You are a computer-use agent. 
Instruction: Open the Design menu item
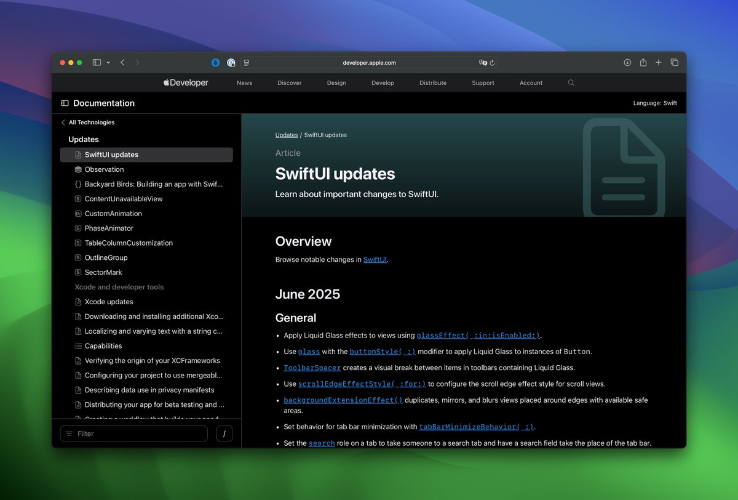point(336,83)
